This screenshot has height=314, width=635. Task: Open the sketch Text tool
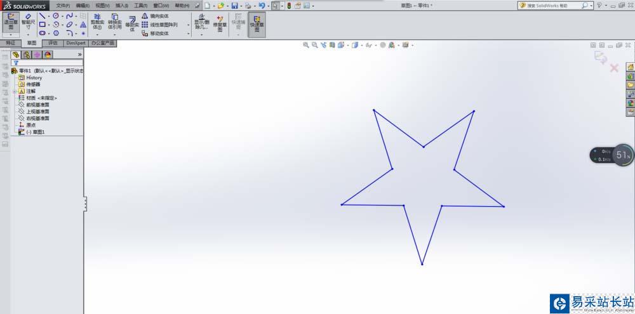click(x=83, y=24)
